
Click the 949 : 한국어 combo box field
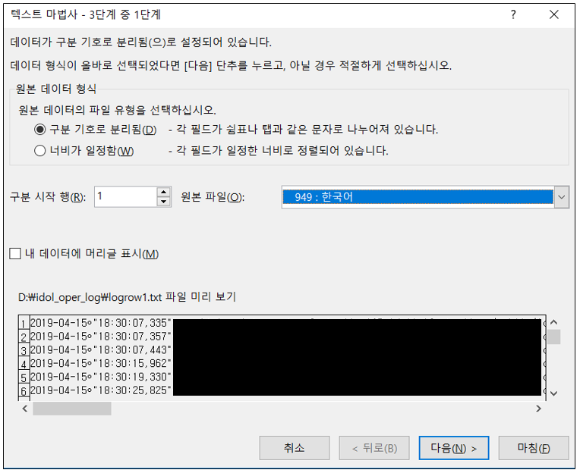pos(418,197)
